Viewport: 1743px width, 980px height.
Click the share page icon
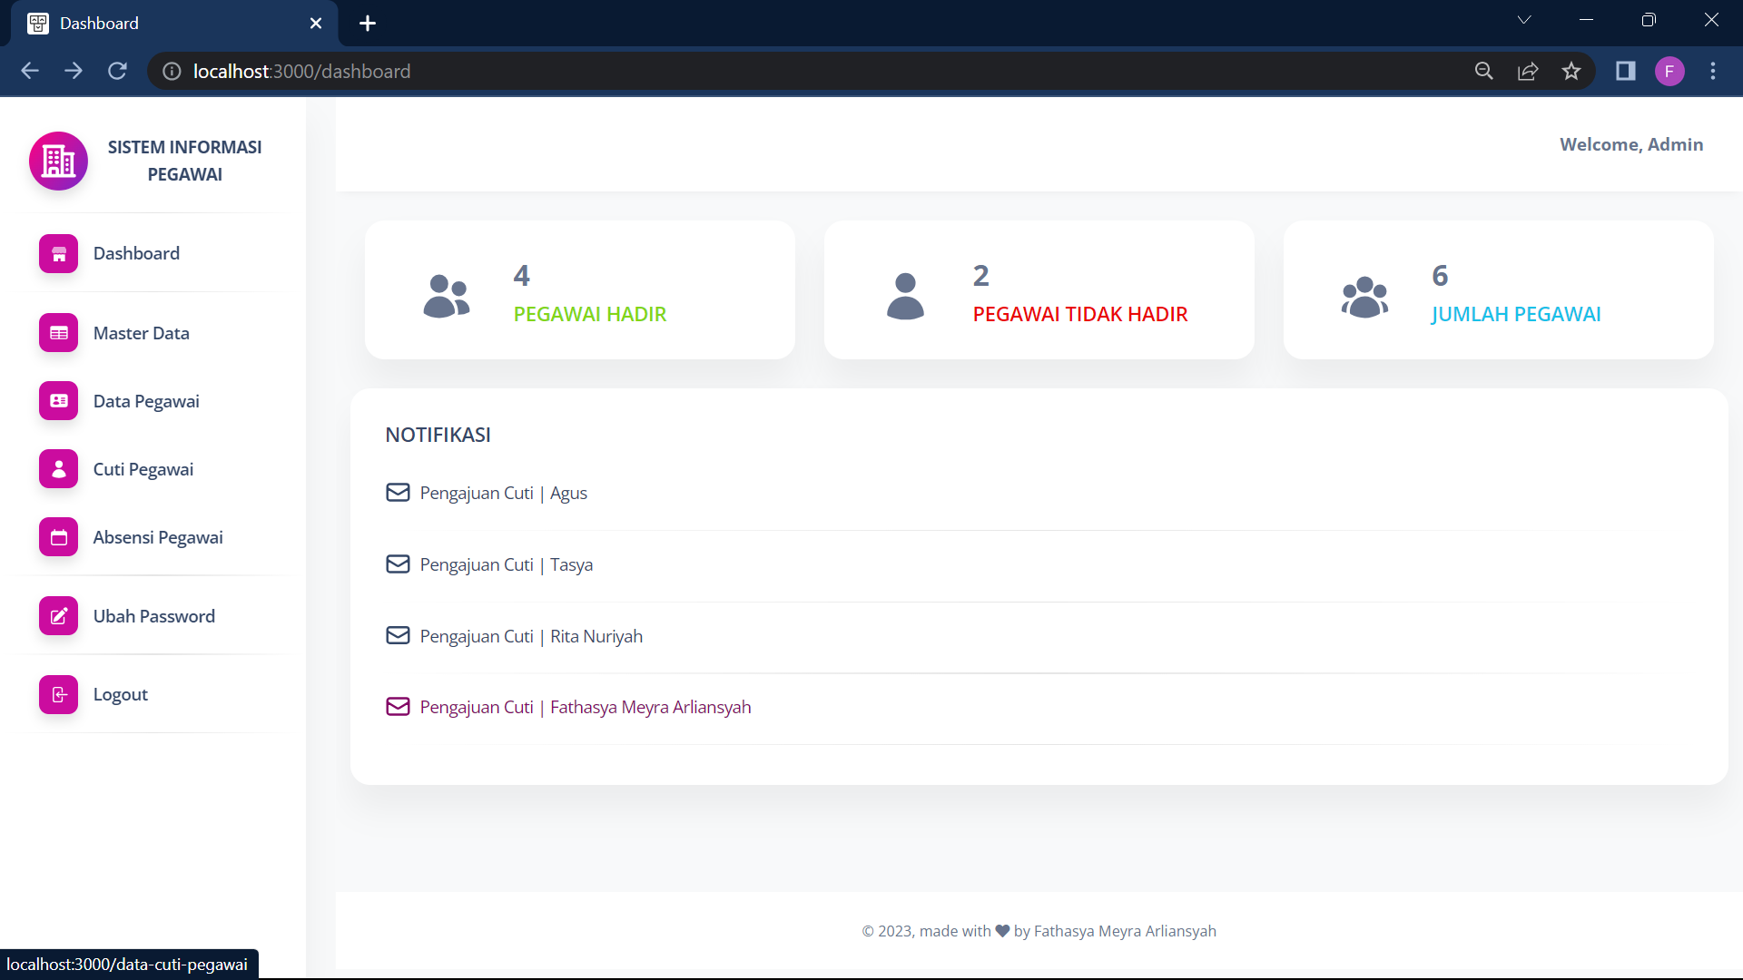click(1528, 71)
